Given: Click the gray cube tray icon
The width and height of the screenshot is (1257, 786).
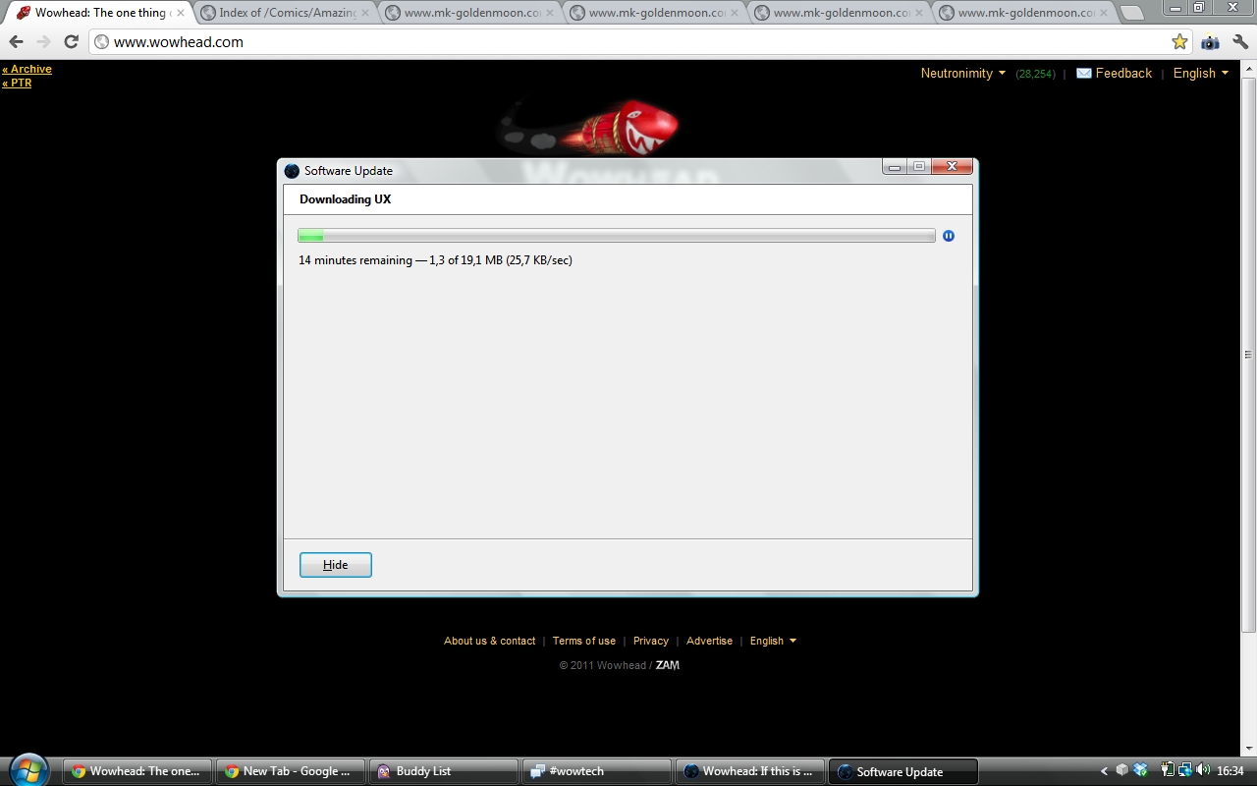Looking at the screenshot, I should [1121, 770].
